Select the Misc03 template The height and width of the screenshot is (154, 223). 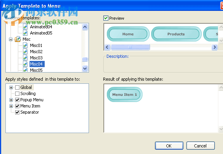coord(36,58)
